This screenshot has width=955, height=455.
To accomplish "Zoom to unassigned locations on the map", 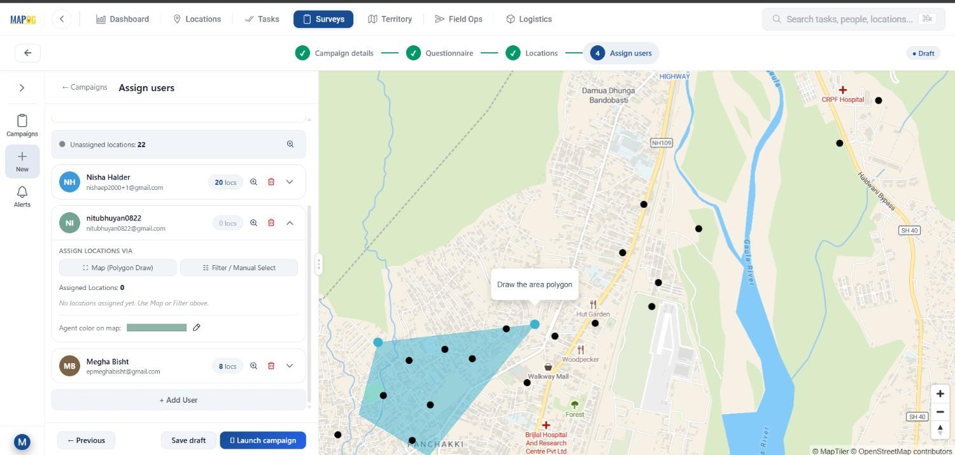I will click(290, 144).
